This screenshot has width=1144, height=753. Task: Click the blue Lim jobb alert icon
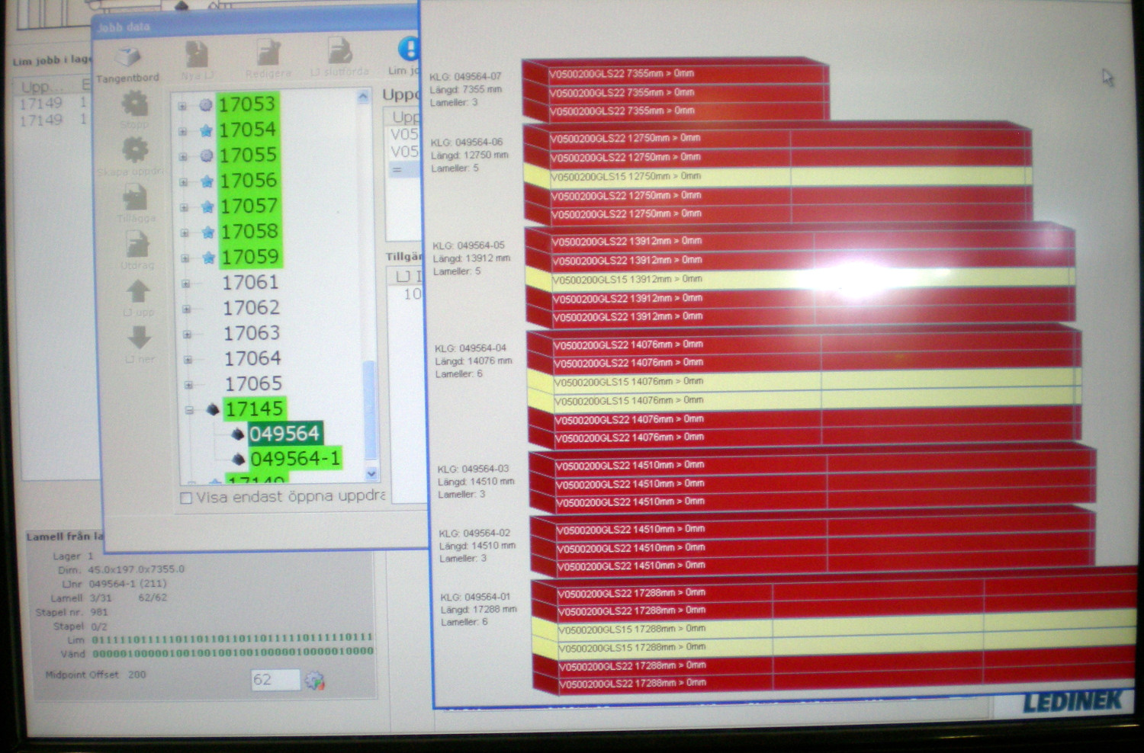point(409,50)
